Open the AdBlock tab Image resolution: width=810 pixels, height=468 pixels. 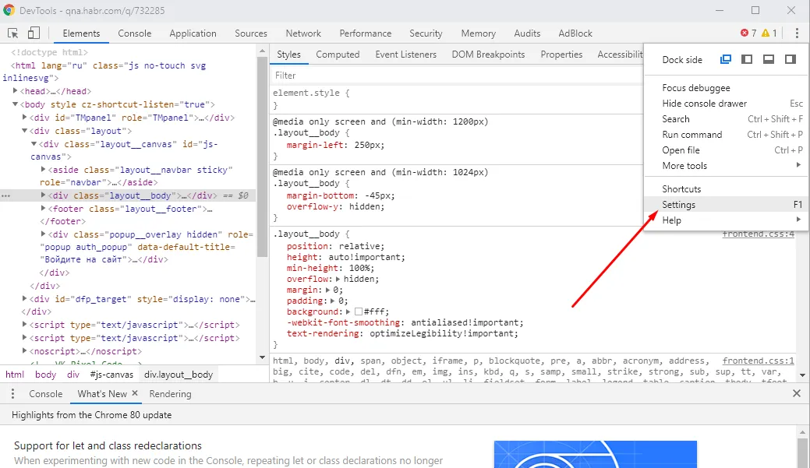click(575, 33)
